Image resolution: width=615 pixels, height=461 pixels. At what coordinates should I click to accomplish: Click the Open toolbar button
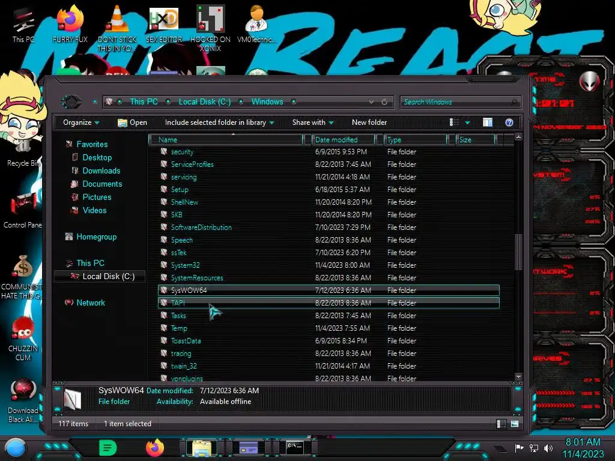133,122
